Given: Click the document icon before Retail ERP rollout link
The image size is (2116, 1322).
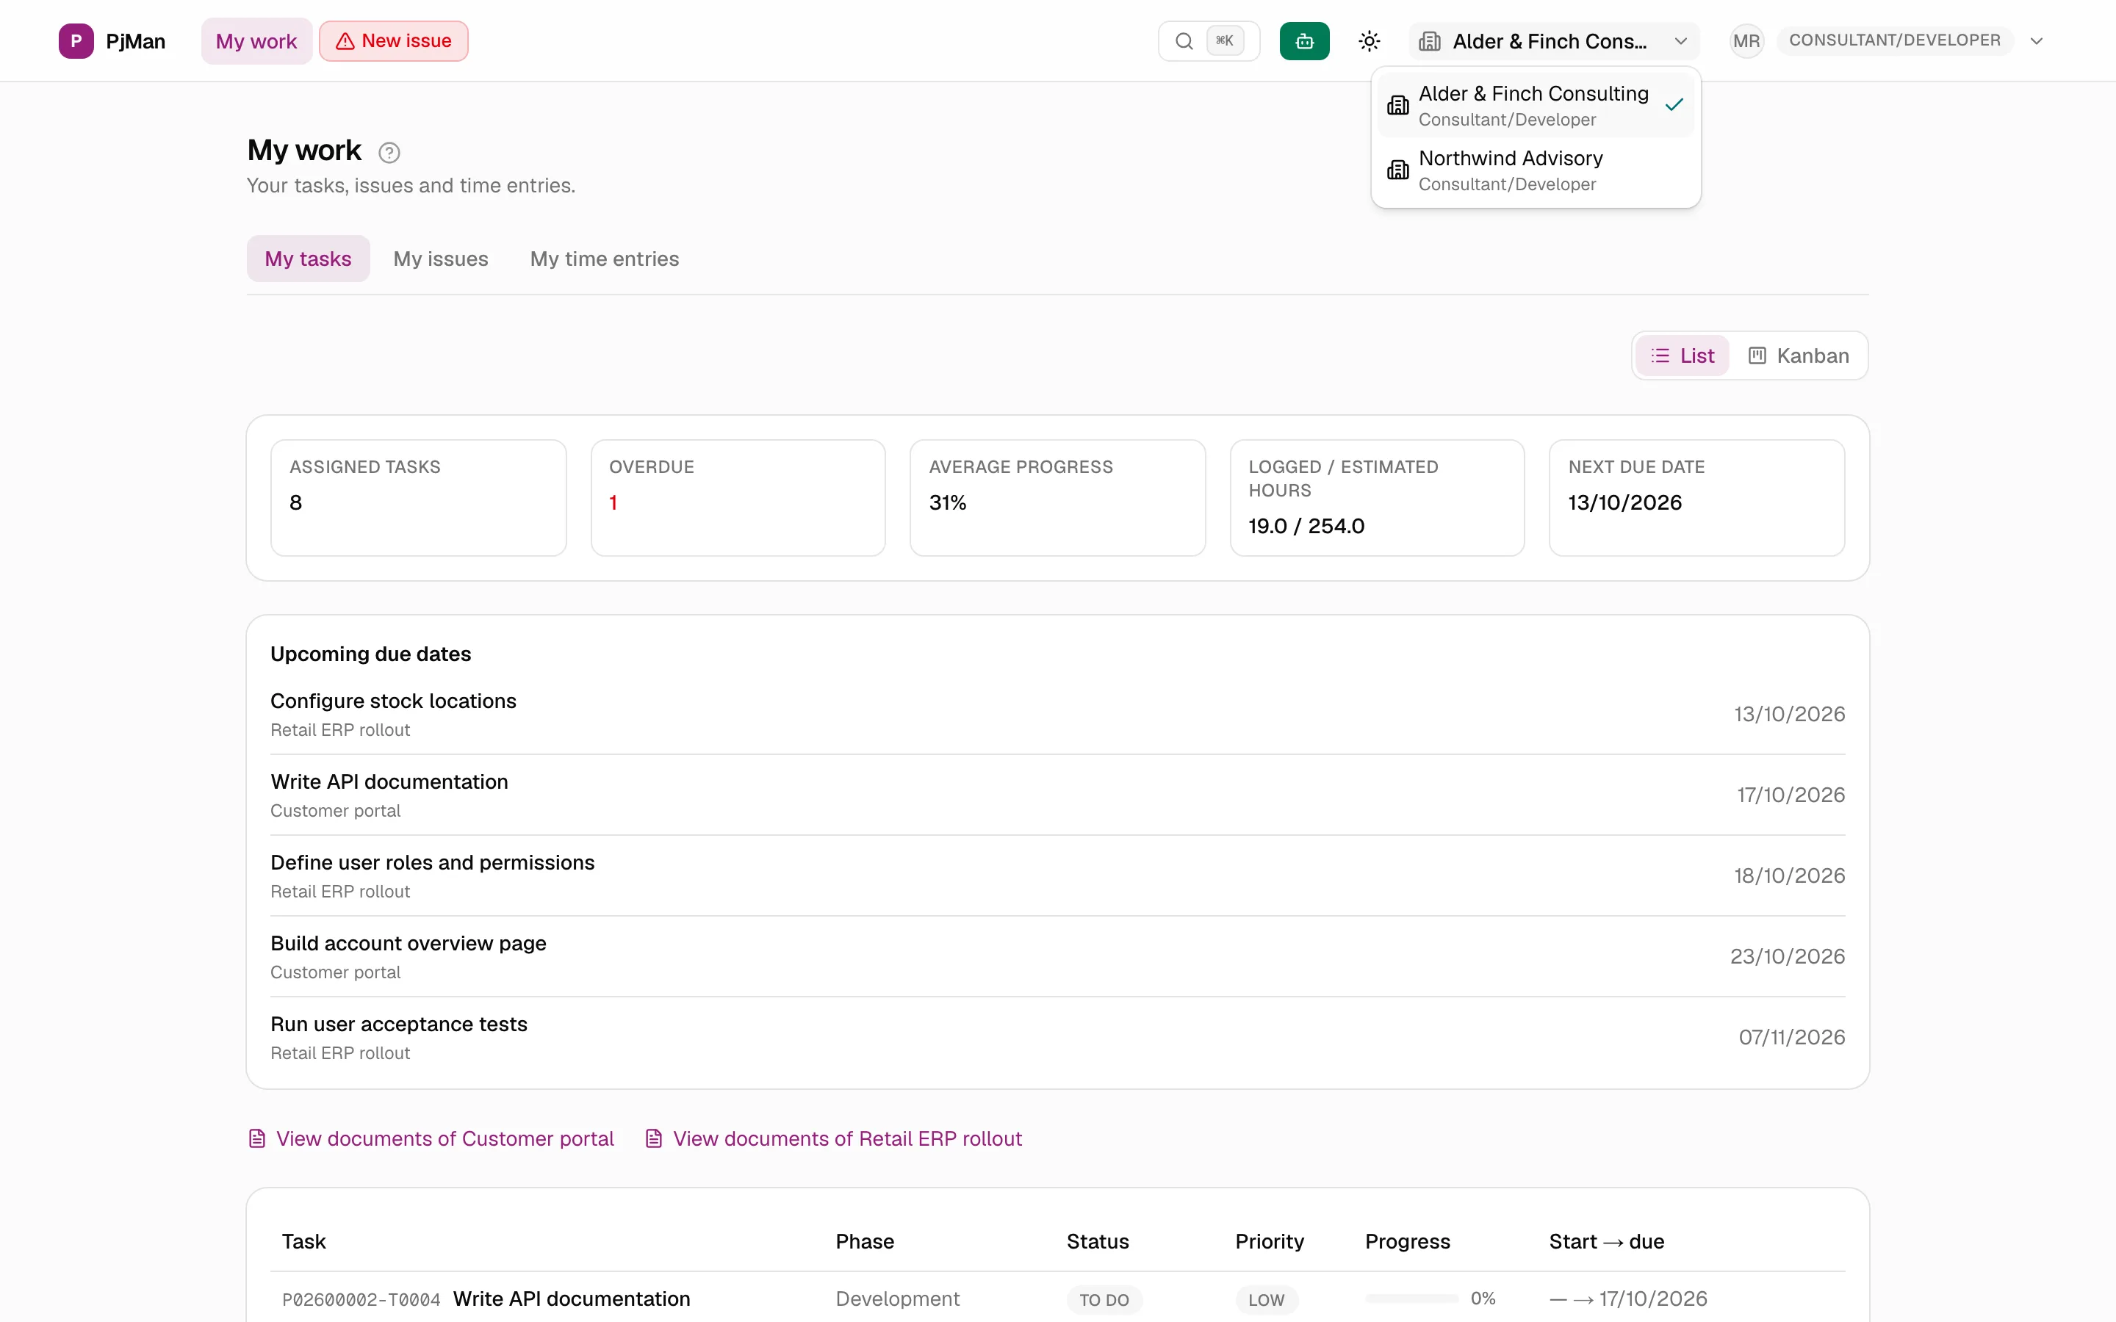Looking at the screenshot, I should click(653, 1138).
